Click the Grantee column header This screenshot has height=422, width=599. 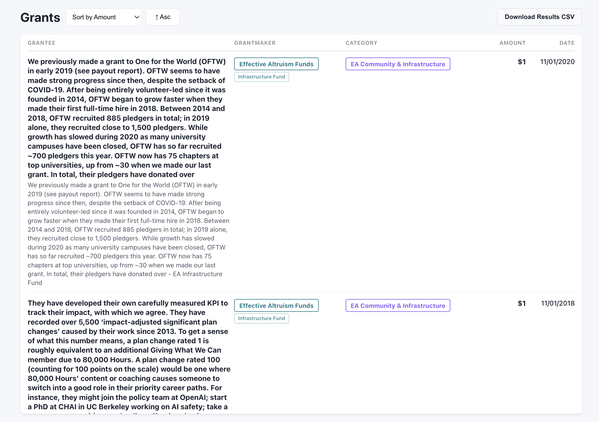[x=42, y=43]
